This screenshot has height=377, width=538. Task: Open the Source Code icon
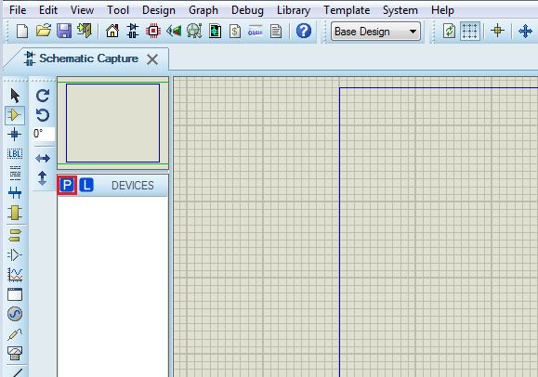tap(256, 32)
